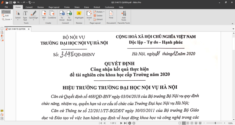
Task: Enable continuous page view in status bar
Action: click(x=184, y=123)
